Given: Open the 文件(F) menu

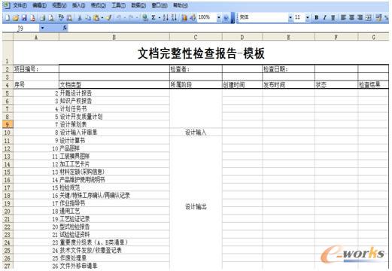Looking at the screenshot, I should pos(20,5).
